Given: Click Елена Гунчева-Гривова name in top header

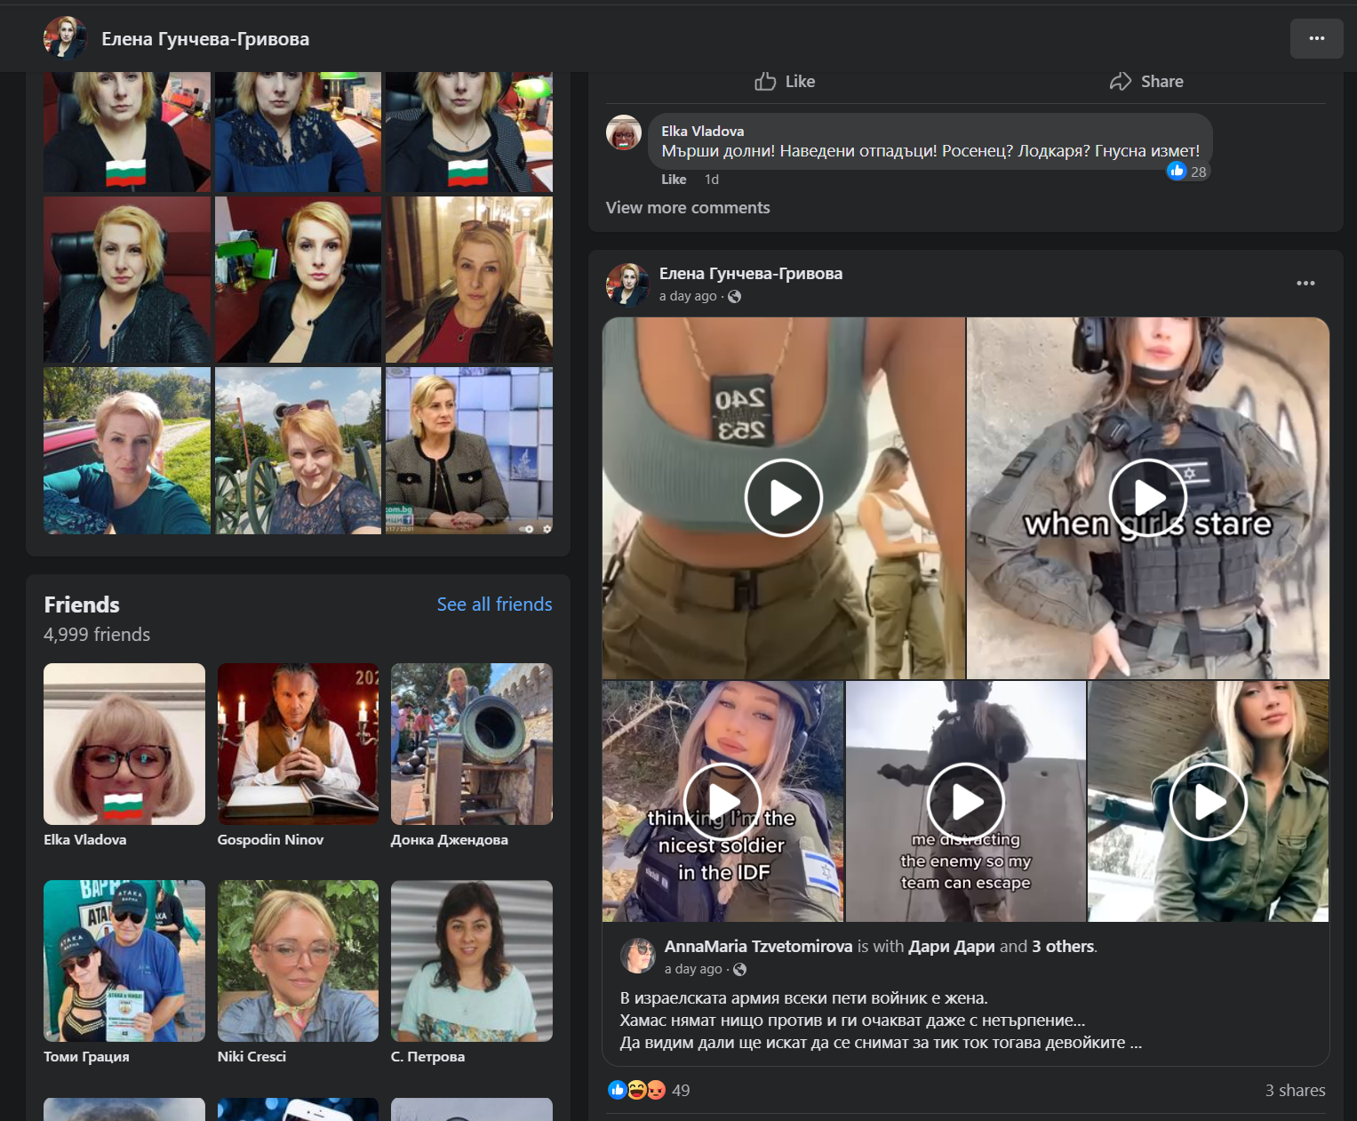Looking at the screenshot, I should click(x=205, y=39).
